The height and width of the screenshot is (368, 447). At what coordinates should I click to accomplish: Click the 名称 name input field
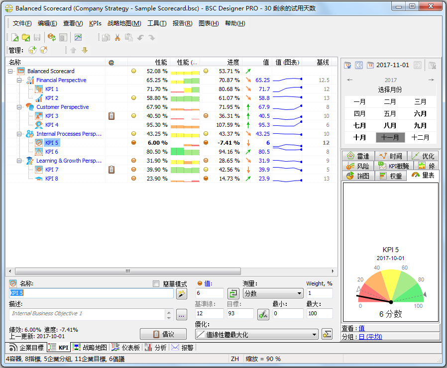pos(91,293)
